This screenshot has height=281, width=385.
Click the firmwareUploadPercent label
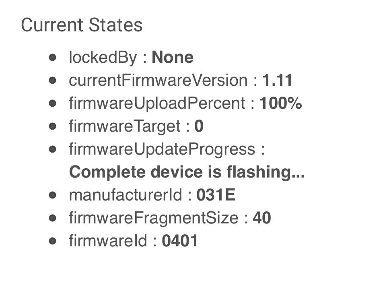(x=156, y=103)
